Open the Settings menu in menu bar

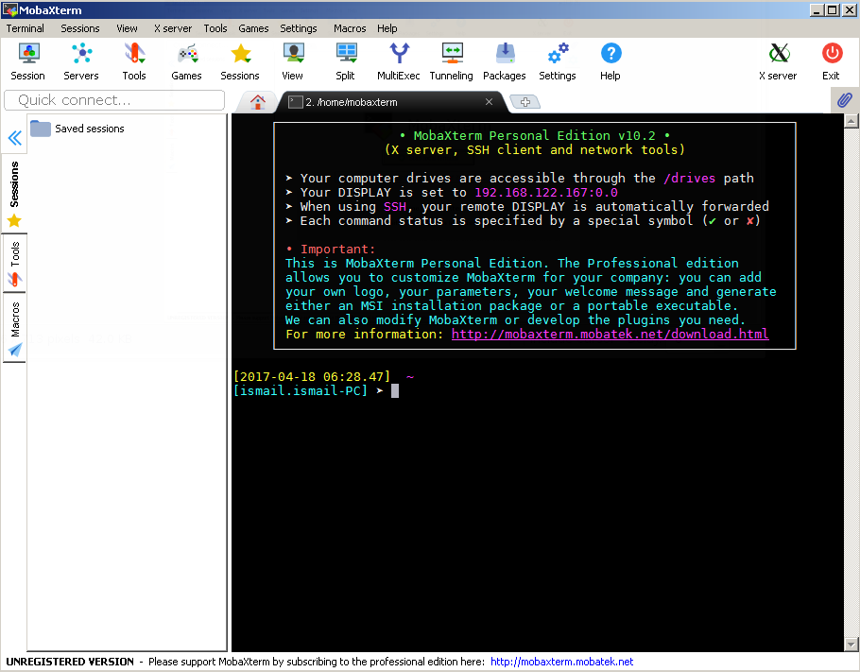(299, 28)
